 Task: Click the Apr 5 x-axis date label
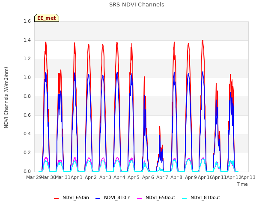(134, 177)
